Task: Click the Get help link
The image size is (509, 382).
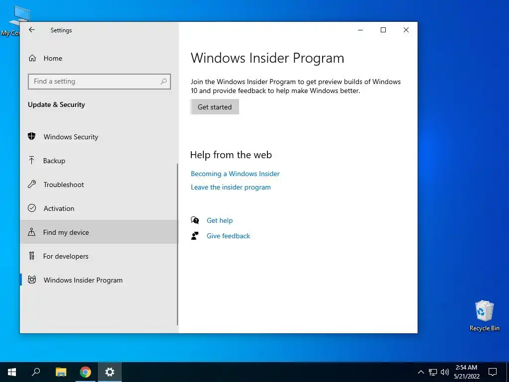Action: 219,220
